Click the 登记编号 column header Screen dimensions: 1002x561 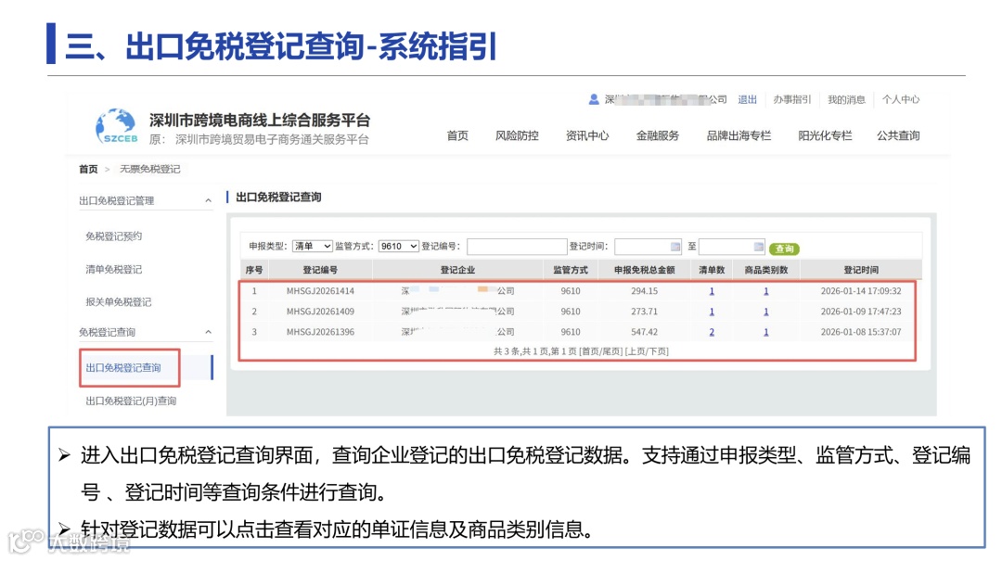pos(320,270)
